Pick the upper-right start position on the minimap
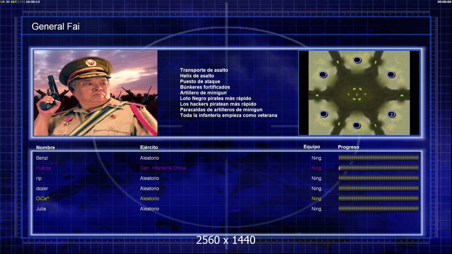 pyautogui.click(x=391, y=75)
